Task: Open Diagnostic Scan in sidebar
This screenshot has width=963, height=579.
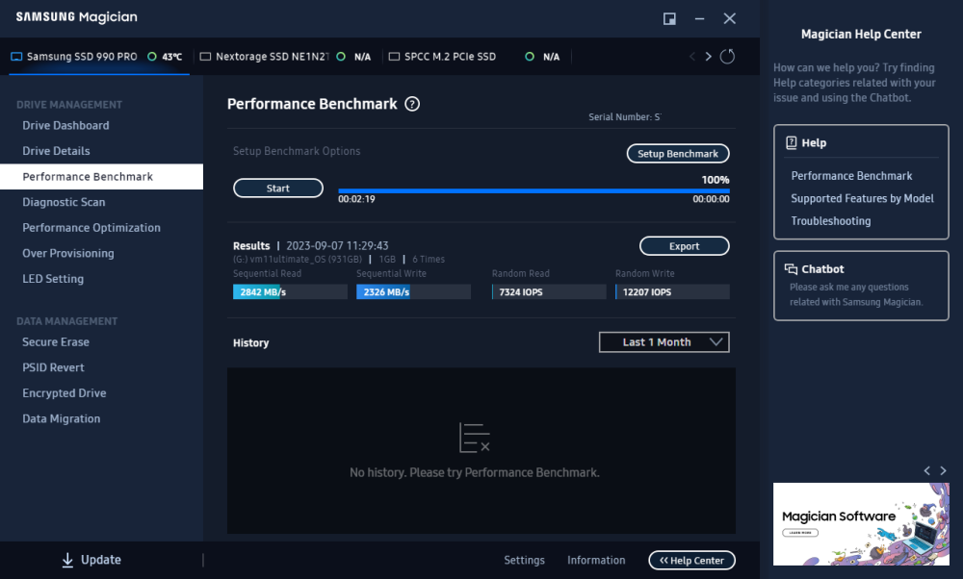Action: (x=64, y=202)
